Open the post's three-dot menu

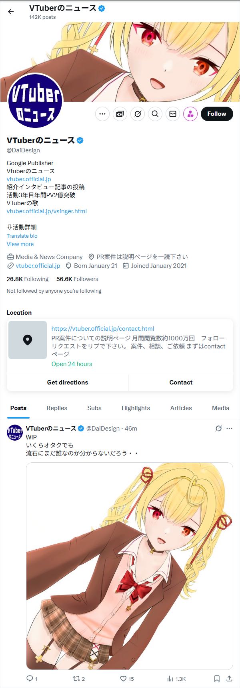pos(229,428)
